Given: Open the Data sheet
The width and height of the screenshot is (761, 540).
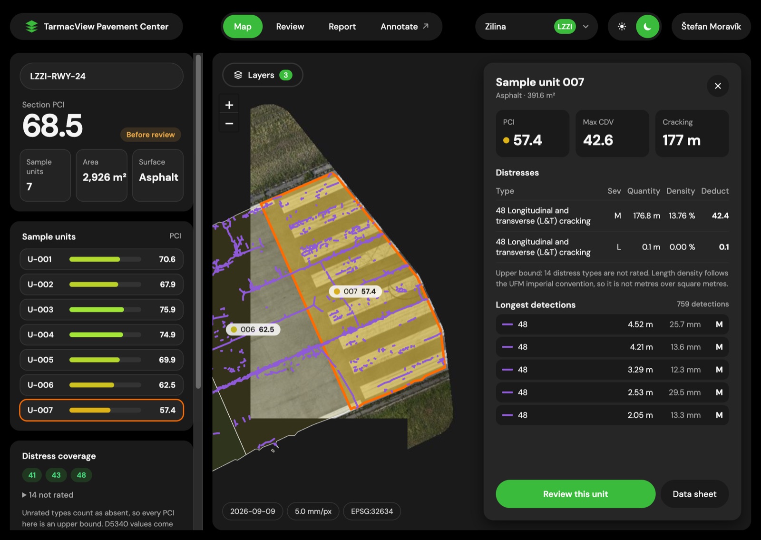Looking at the screenshot, I should pos(694,494).
